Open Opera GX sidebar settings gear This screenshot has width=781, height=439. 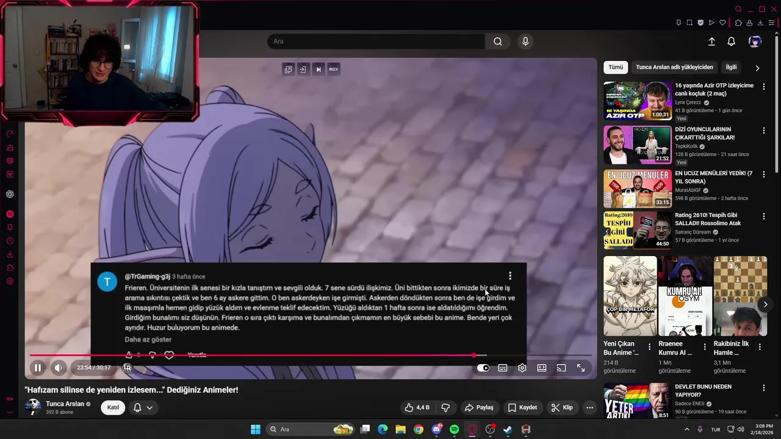click(x=10, y=281)
